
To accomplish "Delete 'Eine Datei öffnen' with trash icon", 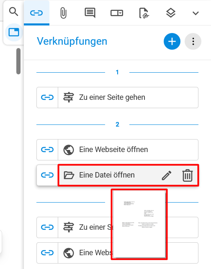I will pyautogui.click(x=188, y=175).
